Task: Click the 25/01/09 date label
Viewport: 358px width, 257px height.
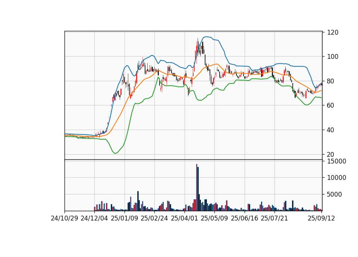Action: click(125, 219)
